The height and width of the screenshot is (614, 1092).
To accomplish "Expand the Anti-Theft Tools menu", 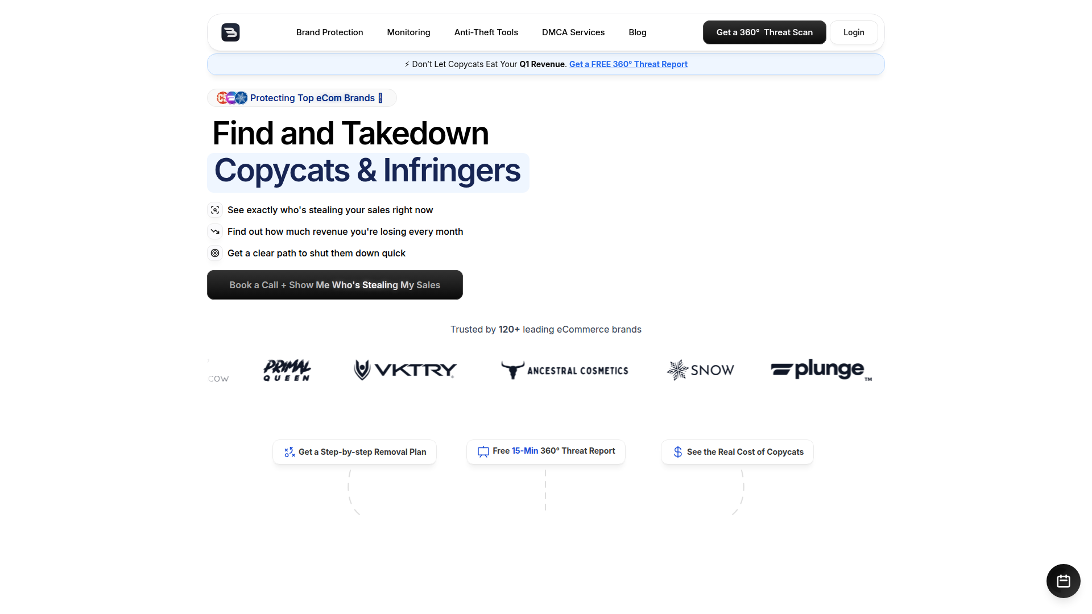I will (x=486, y=32).
